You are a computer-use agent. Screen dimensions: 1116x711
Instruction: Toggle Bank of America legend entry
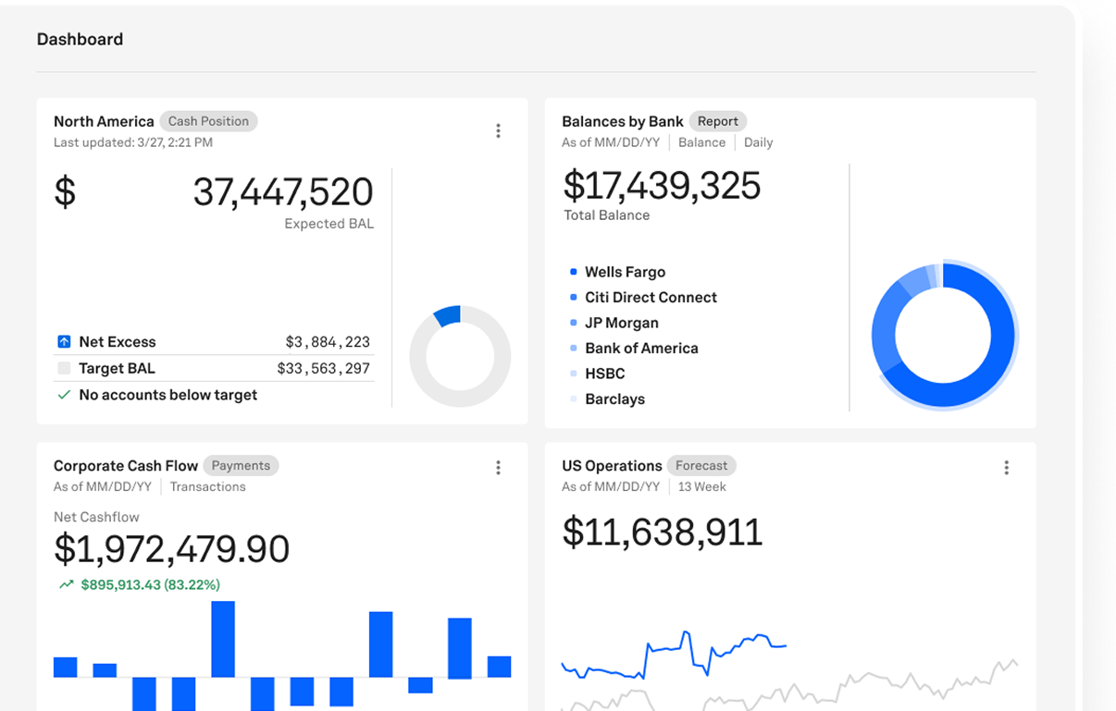(640, 349)
